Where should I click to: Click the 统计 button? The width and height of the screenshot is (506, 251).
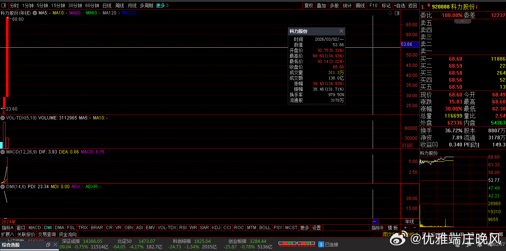pyautogui.click(x=347, y=6)
